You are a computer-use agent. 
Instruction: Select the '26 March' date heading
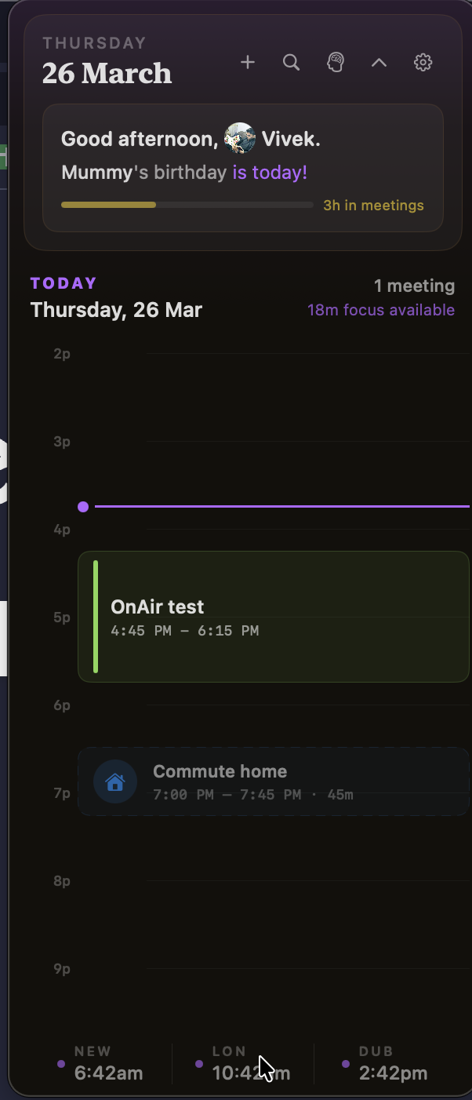(x=107, y=73)
